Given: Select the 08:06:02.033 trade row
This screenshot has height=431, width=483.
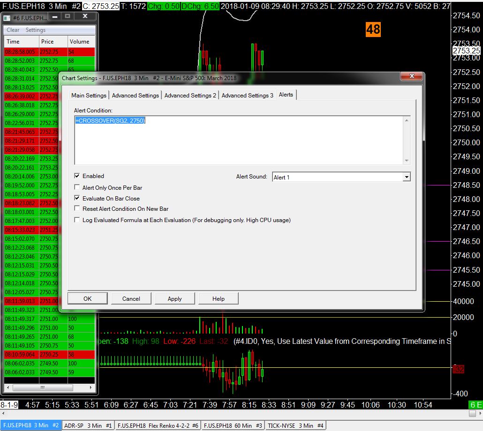Looking at the screenshot, I should coord(49,372).
